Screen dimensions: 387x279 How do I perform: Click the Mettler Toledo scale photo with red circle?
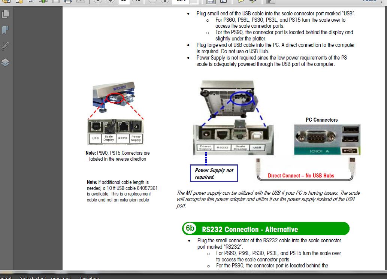pos(114,97)
